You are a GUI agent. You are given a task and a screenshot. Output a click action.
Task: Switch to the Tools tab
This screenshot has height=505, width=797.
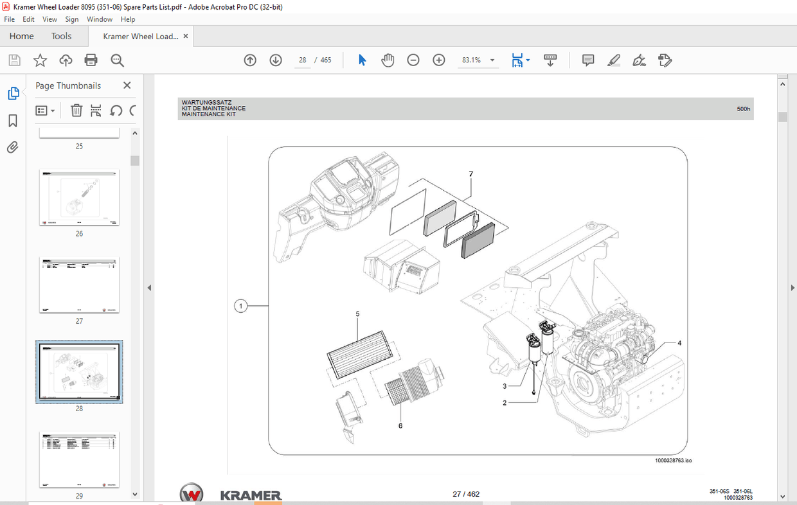tap(62, 36)
